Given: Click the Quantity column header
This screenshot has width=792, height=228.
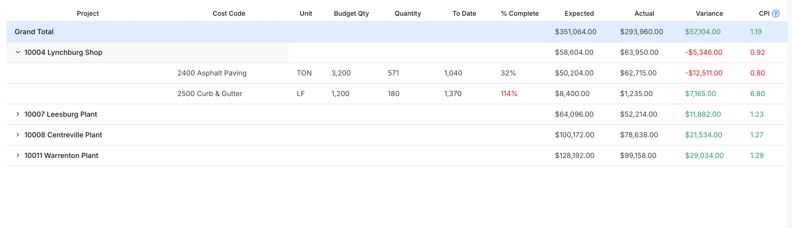Looking at the screenshot, I should click(x=408, y=14).
